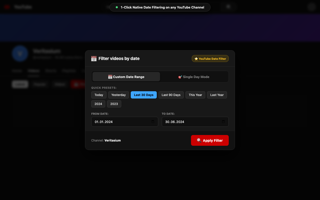Click the "Filter videos by date" heading
The height and width of the screenshot is (200, 320).
tap(119, 58)
